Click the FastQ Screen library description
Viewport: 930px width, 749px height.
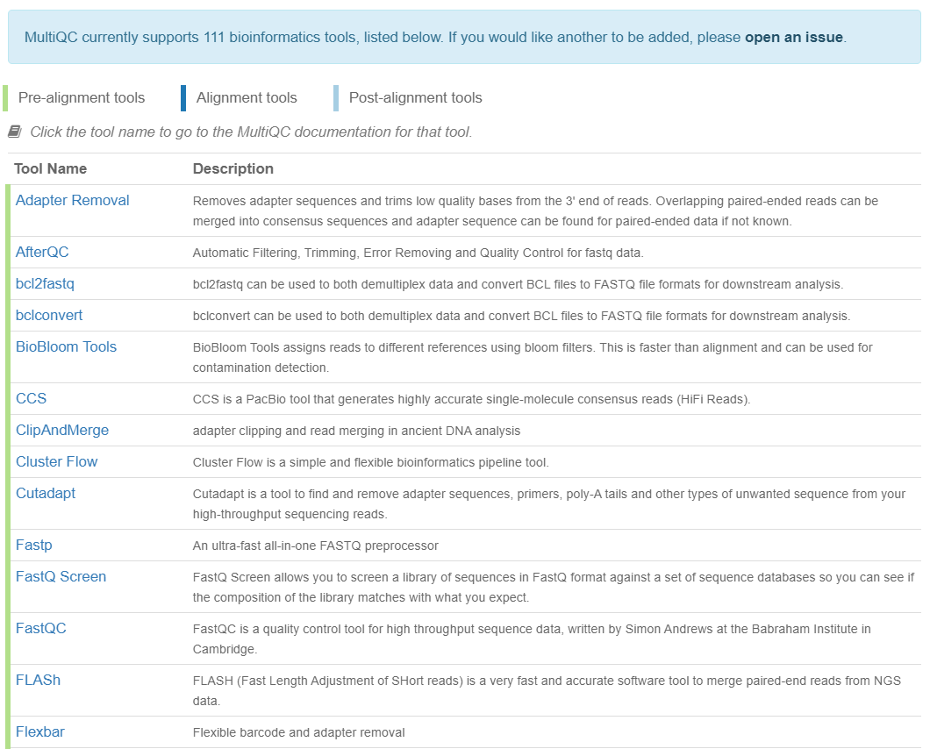[554, 587]
